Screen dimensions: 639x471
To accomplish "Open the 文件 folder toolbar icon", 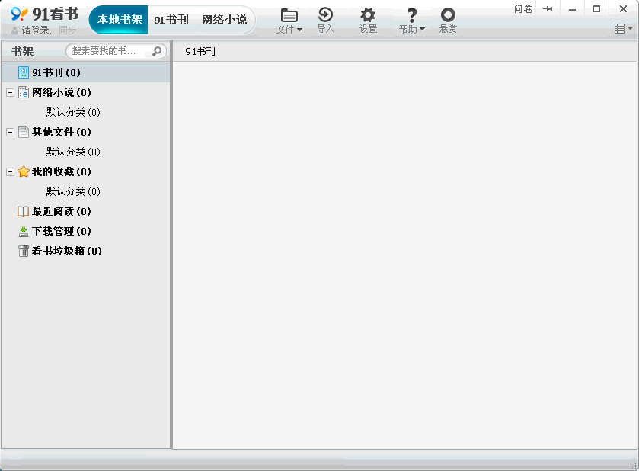I will click(x=289, y=15).
